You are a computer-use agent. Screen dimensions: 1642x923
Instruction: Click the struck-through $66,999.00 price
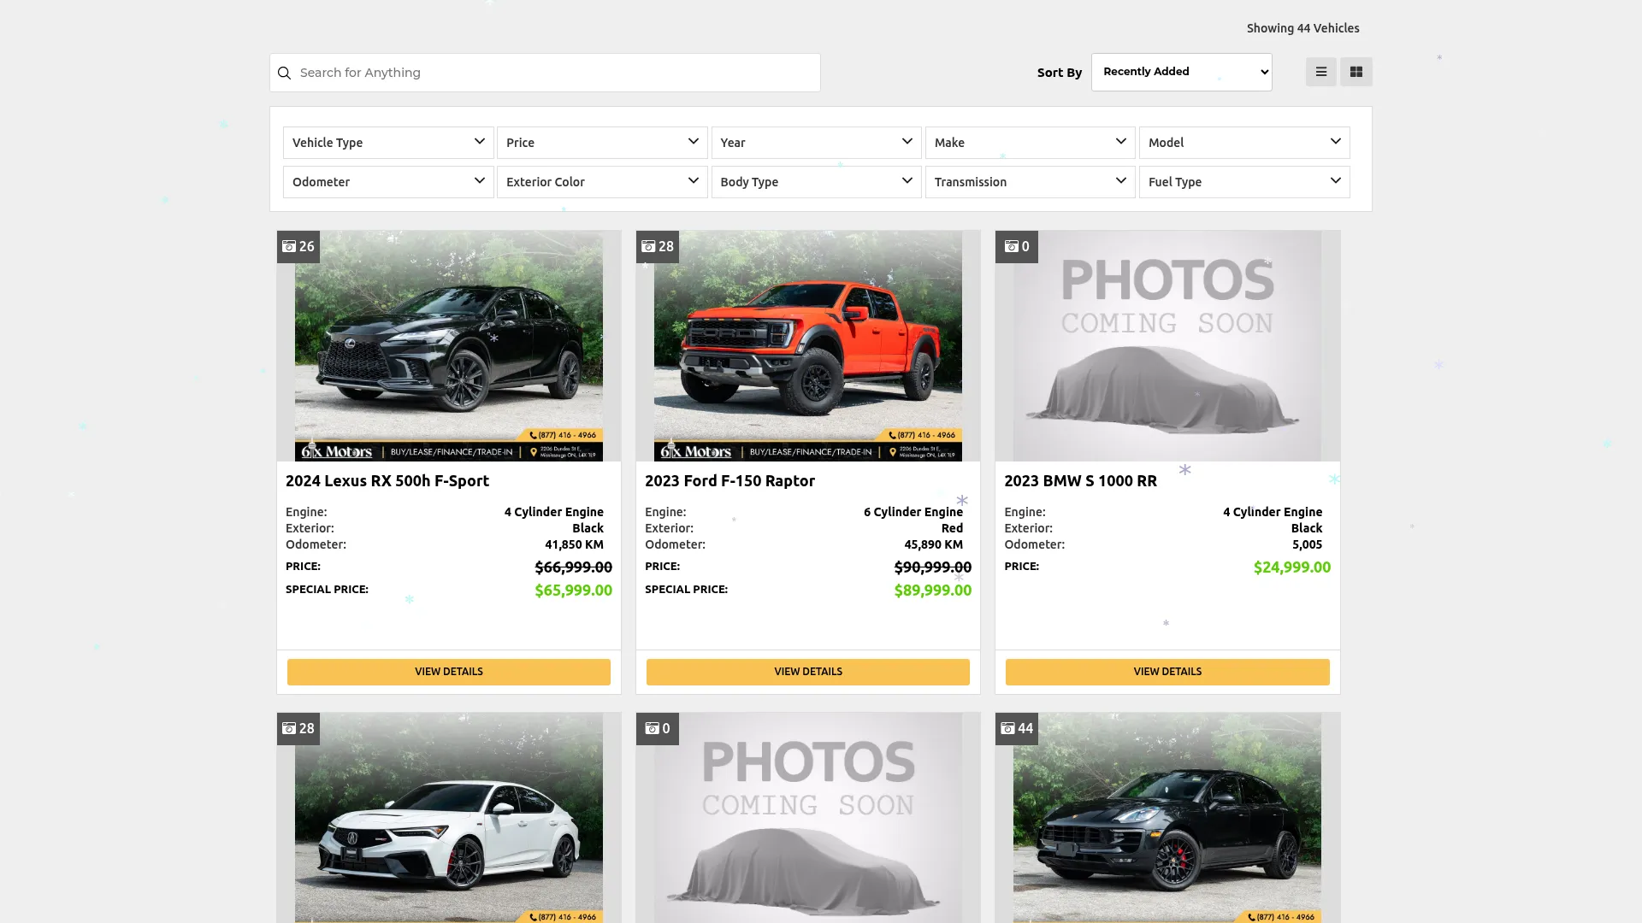[573, 567]
